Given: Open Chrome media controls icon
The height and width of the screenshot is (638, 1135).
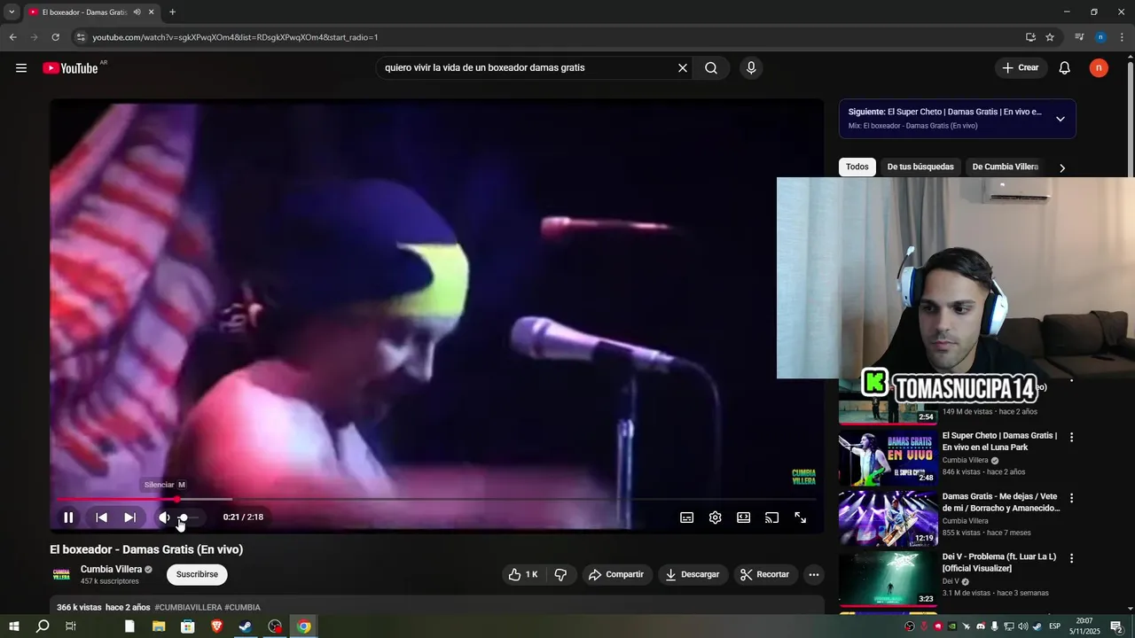Looking at the screenshot, I should click(1079, 37).
